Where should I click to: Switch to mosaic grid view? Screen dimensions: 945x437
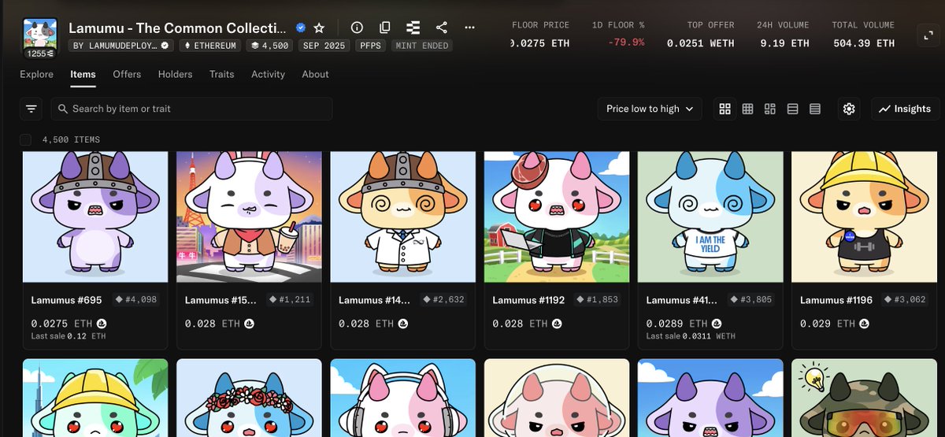(770, 109)
